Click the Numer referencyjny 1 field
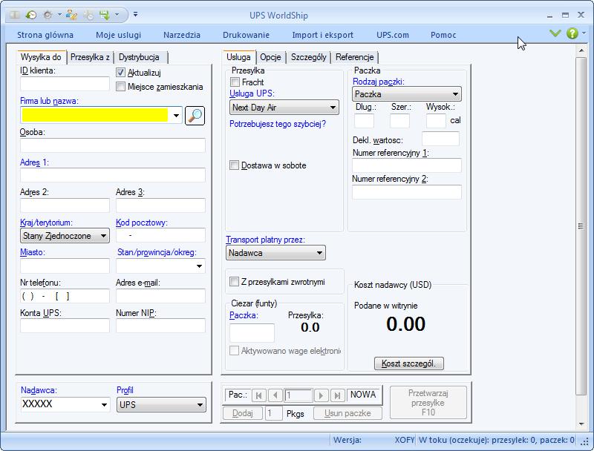 pyautogui.click(x=407, y=165)
